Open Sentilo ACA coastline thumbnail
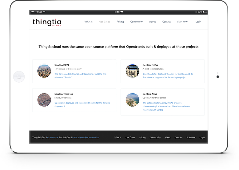239x170 pixels. pyautogui.click(x=132, y=100)
